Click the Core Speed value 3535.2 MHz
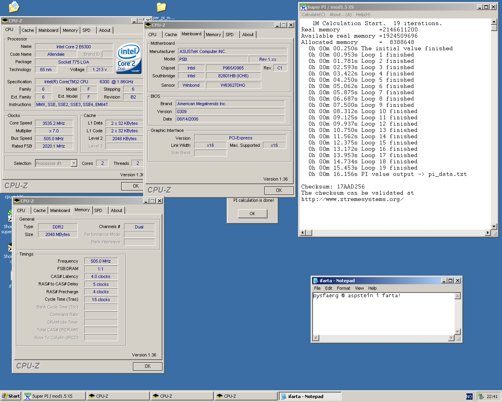Viewport: 502px width, 402px height. [x=54, y=123]
